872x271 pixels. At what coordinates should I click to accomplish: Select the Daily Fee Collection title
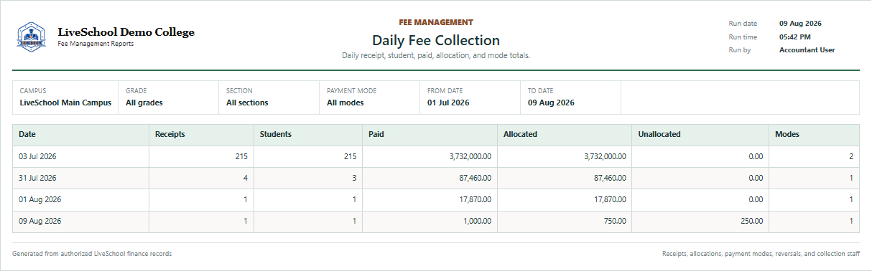point(436,40)
